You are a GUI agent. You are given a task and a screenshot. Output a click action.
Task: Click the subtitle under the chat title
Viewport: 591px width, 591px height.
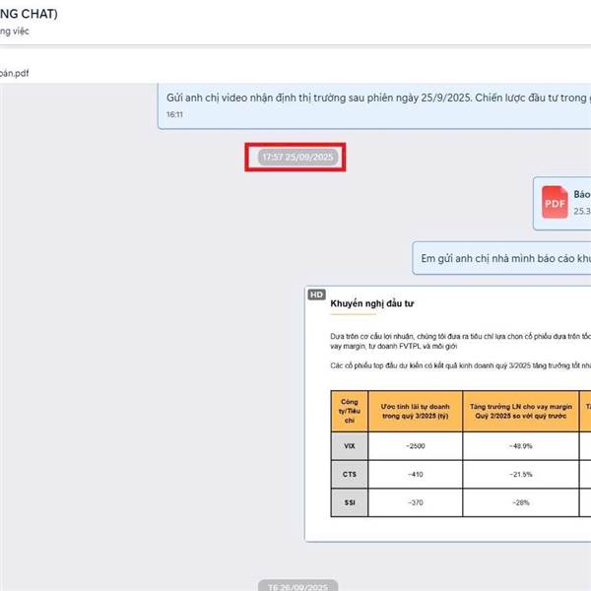15,32
